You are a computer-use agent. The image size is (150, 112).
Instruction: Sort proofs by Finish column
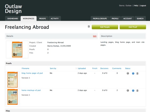click(x=95, y=68)
